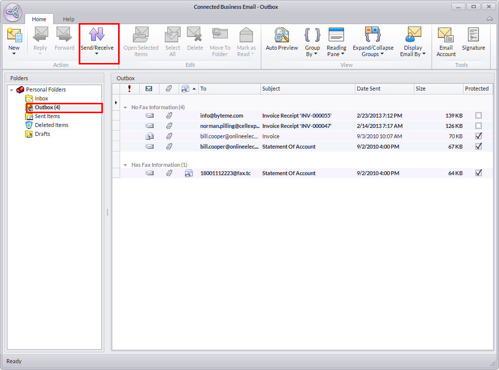Open the Group By dropdown
The image size is (499, 370).
(312, 42)
